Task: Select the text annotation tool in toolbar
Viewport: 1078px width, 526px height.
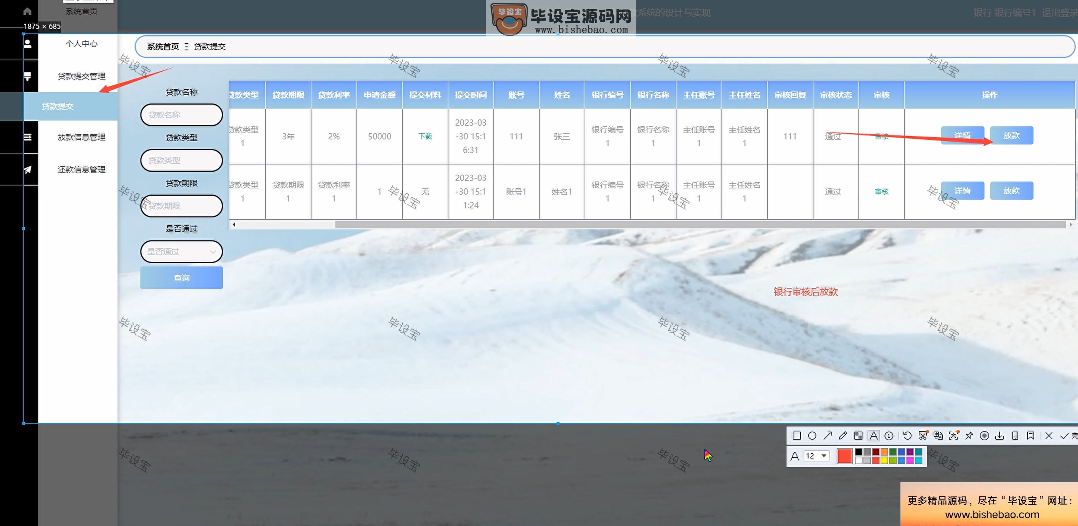Action: click(x=874, y=436)
